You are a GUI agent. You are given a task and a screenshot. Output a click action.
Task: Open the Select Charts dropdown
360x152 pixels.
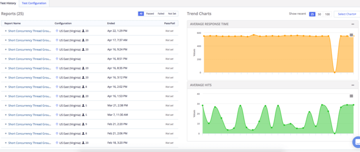pyautogui.click(x=347, y=14)
